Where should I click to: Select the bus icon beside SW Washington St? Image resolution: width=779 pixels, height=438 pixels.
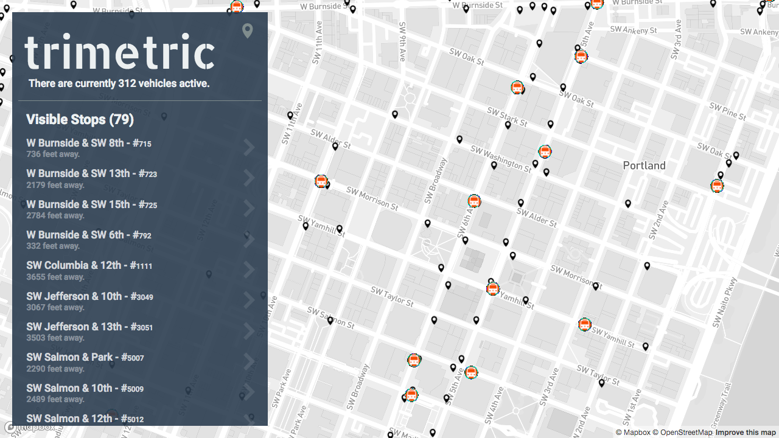click(545, 151)
